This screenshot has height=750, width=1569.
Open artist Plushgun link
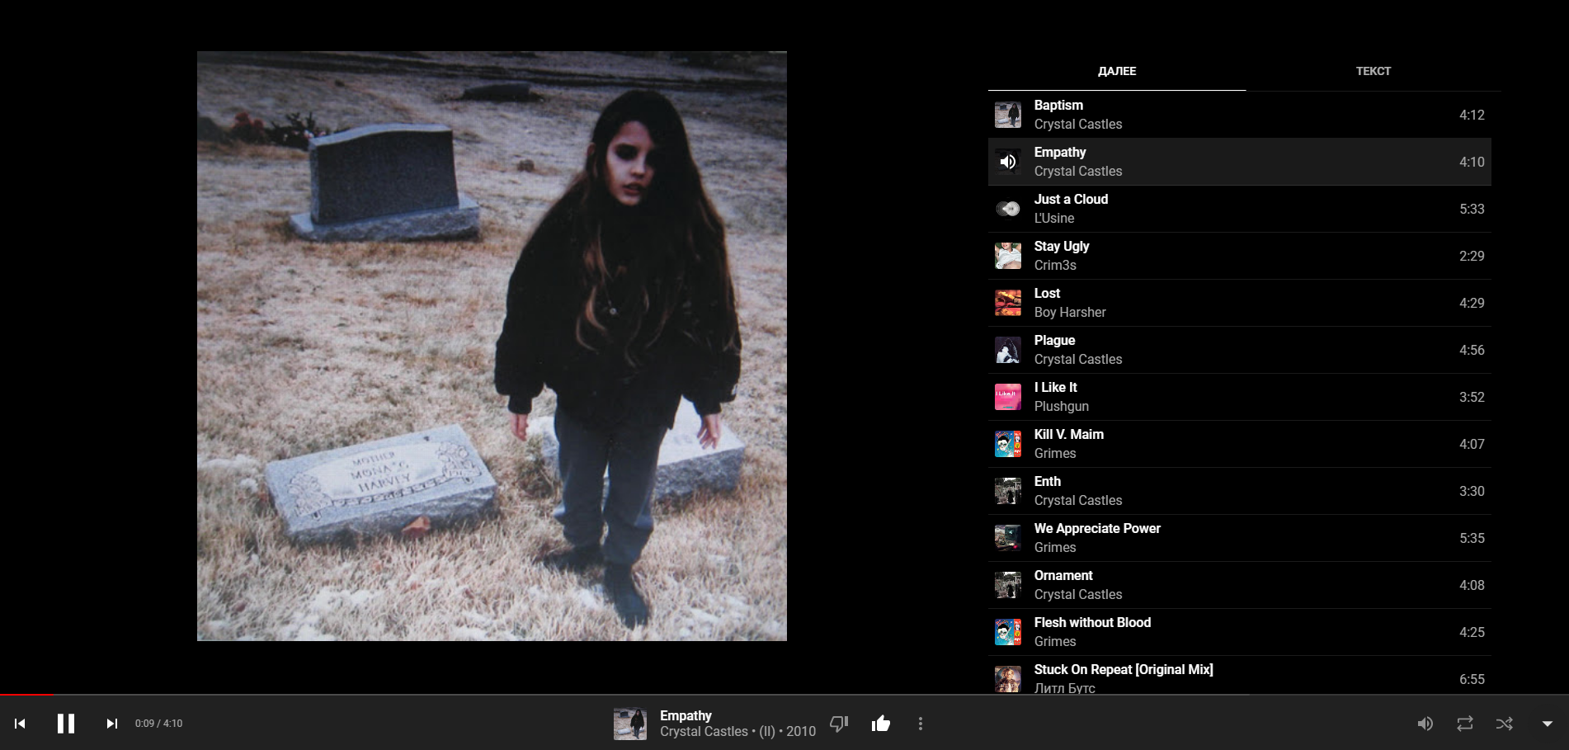[x=1062, y=406]
